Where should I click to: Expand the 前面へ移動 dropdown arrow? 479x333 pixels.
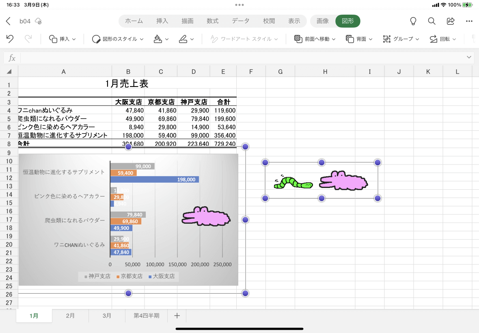(x=334, y=39)
